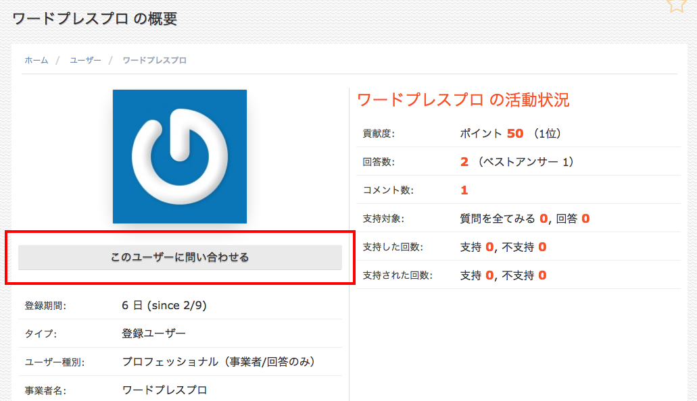Click the コメント数: label
697x401 pixels.
tap(388, 190)
